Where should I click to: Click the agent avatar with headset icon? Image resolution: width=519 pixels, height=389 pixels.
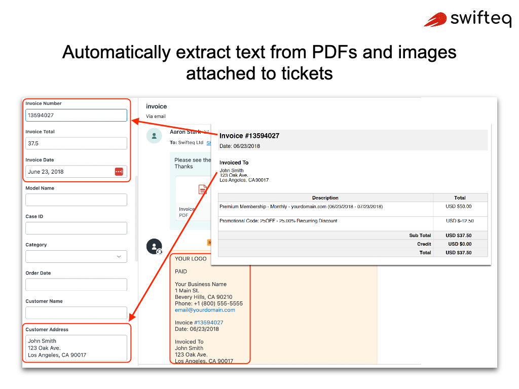(x=155, y=247)
